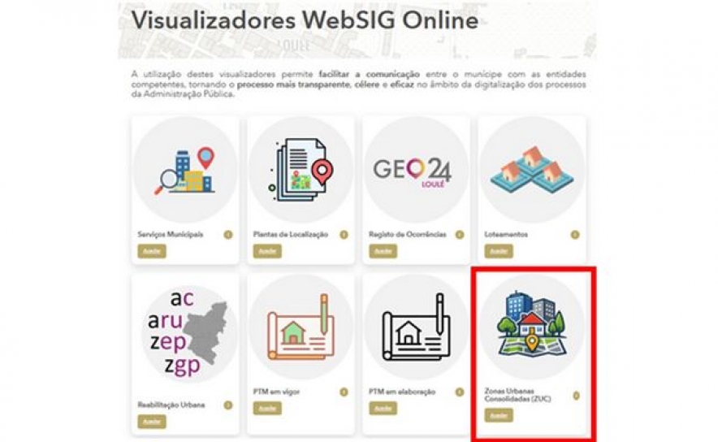Click Aceder button under Registo de Ocorrências

[x=383, y=251]
